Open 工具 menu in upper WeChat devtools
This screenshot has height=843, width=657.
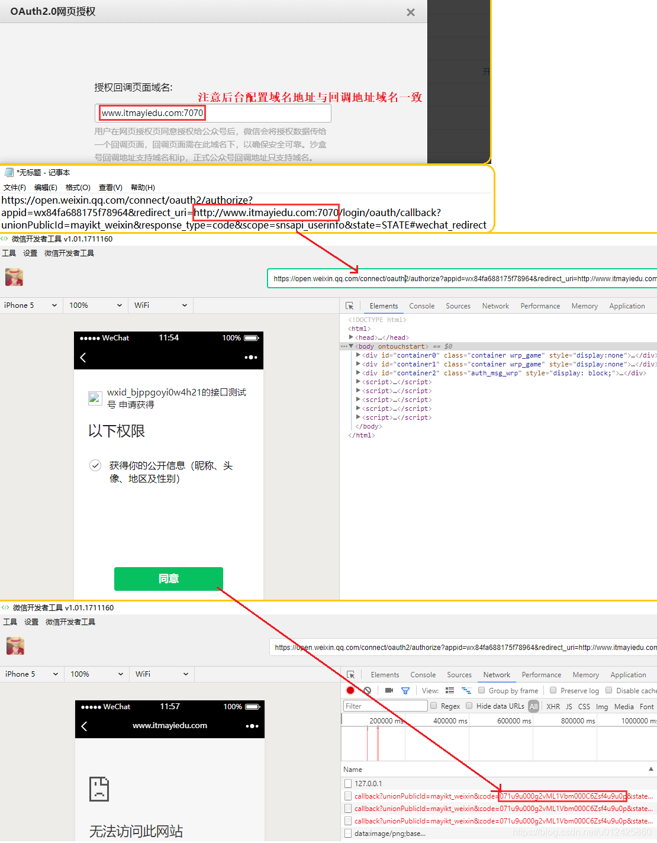click(x=9, y=253)
